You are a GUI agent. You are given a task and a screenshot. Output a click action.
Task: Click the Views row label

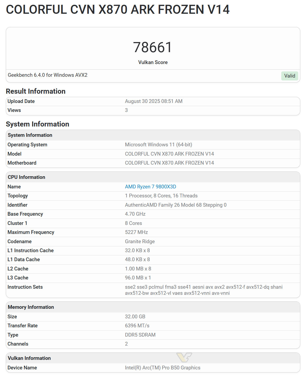14,110
